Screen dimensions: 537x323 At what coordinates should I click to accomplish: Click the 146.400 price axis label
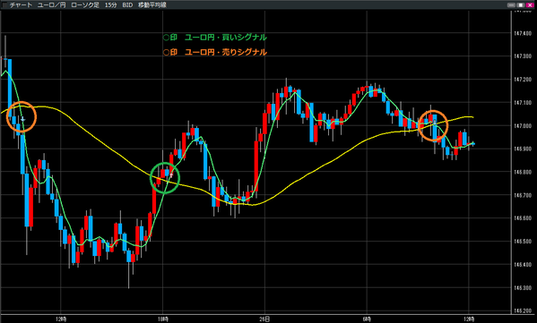point(523,265)
